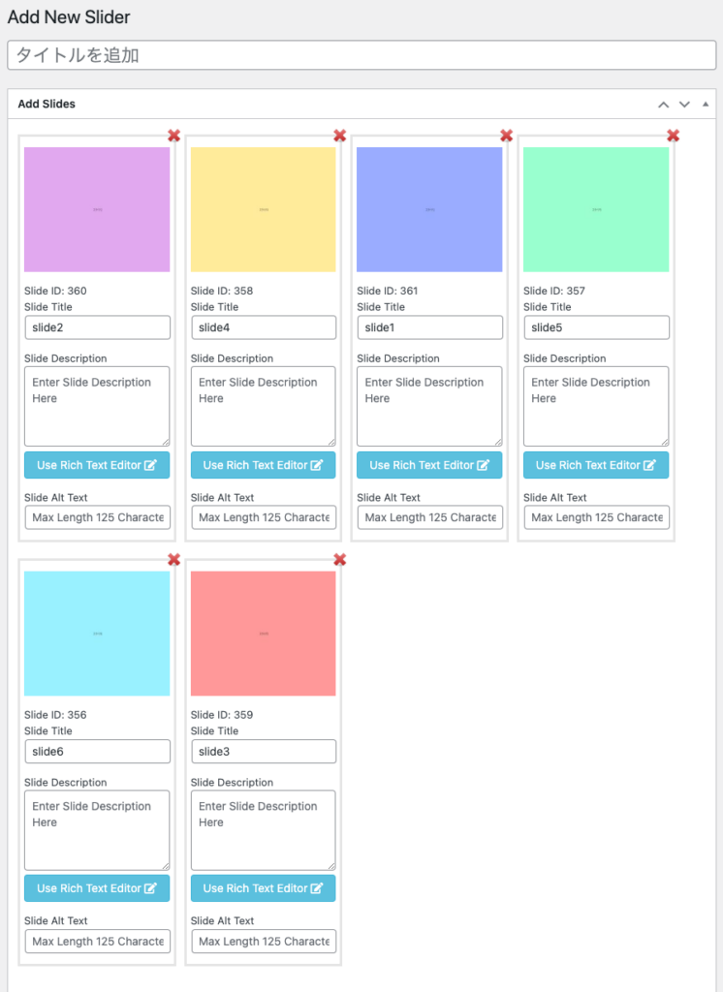Open Rich Text Editor for slide5
Viewport: 723px width, 992px height.
(596, 465)
